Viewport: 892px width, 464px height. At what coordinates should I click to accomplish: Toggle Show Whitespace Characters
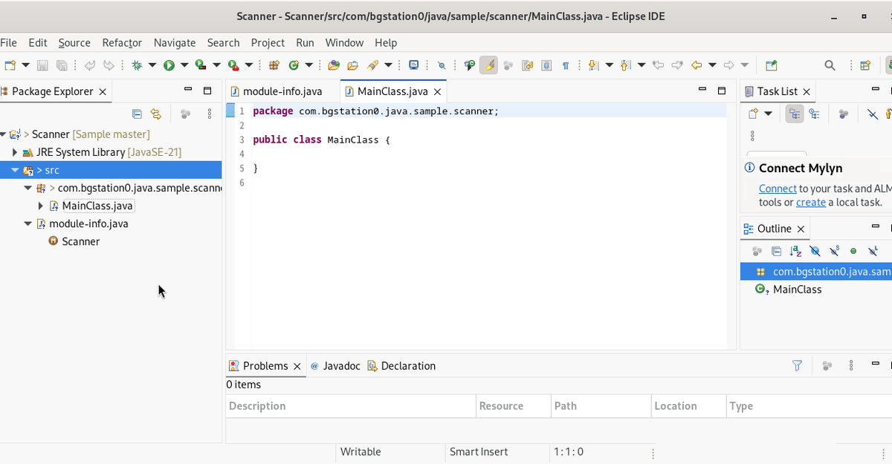click(x=566, y=65)
